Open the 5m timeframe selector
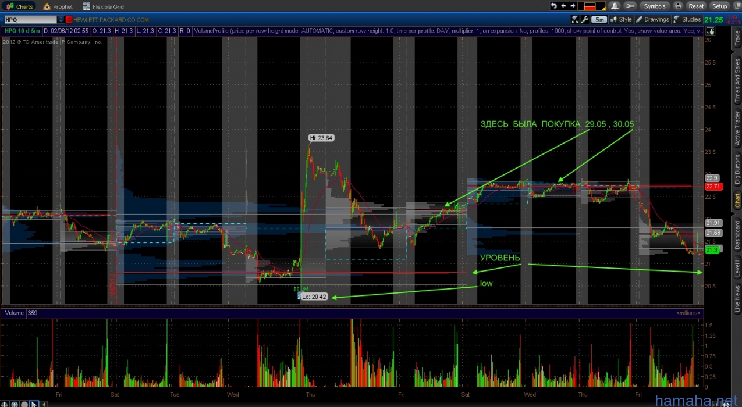This screenshot has width=742, height=407. pos(598,19)
